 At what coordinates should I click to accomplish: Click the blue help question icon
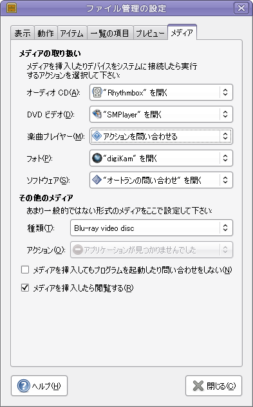click(24, 386)
